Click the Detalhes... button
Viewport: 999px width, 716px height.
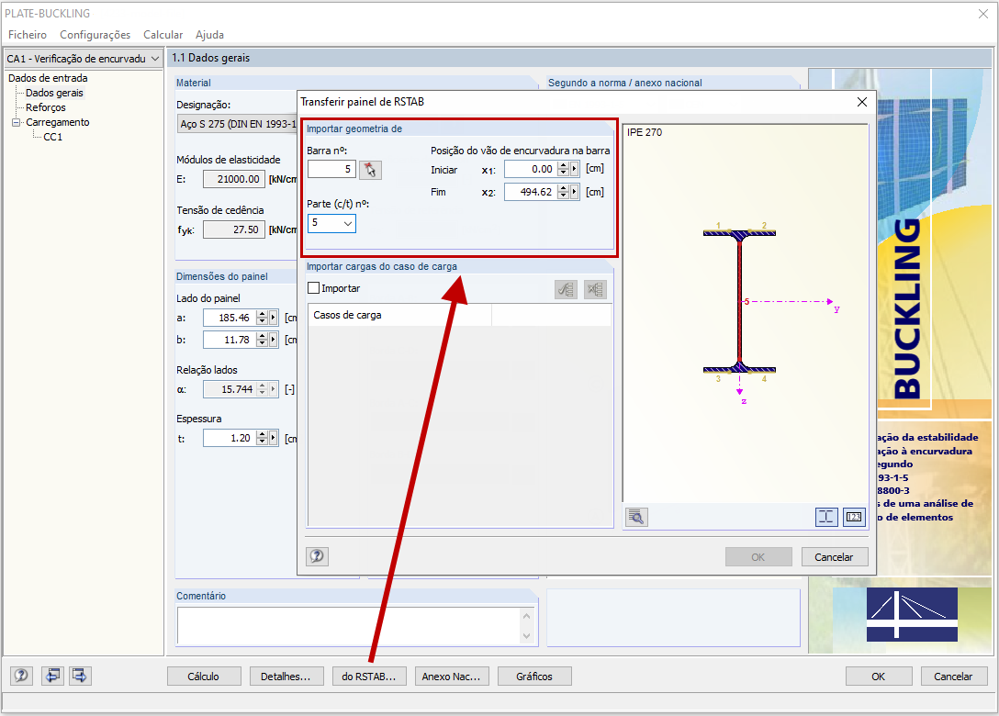pyautogui.click(x=286, y=676)
